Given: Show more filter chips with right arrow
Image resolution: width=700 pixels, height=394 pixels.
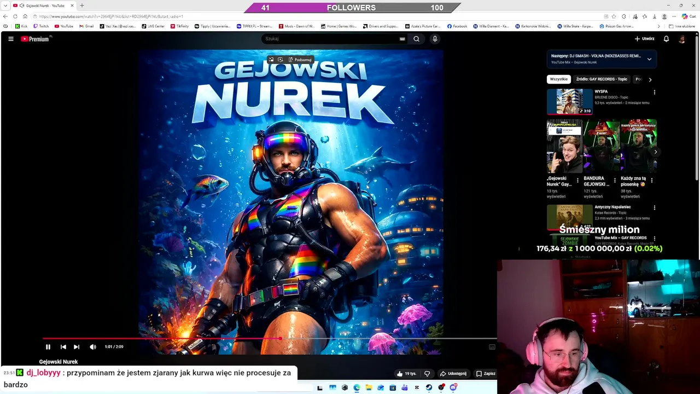Looking at the screenshot, I should click(x=650, y=79).
